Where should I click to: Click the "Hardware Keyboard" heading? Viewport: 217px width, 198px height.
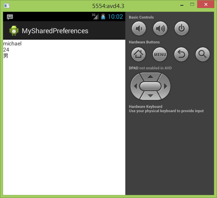tap(146, 106)
